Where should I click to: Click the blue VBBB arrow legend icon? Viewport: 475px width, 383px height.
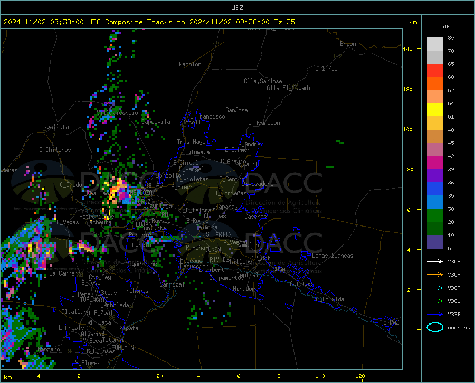[435, 315]
